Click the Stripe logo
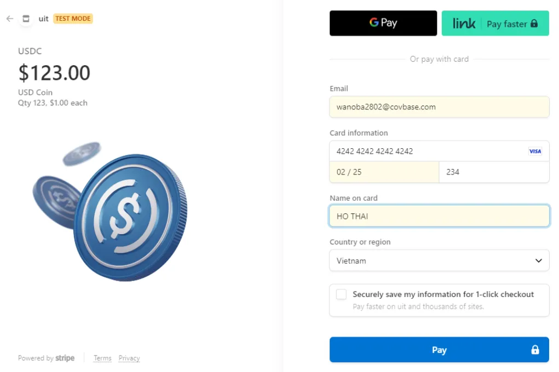 pos(65,358)
